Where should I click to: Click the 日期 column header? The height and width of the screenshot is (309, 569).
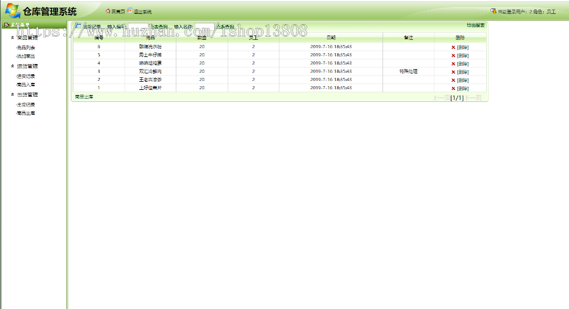pyautogui.click(x=331, y=38)
